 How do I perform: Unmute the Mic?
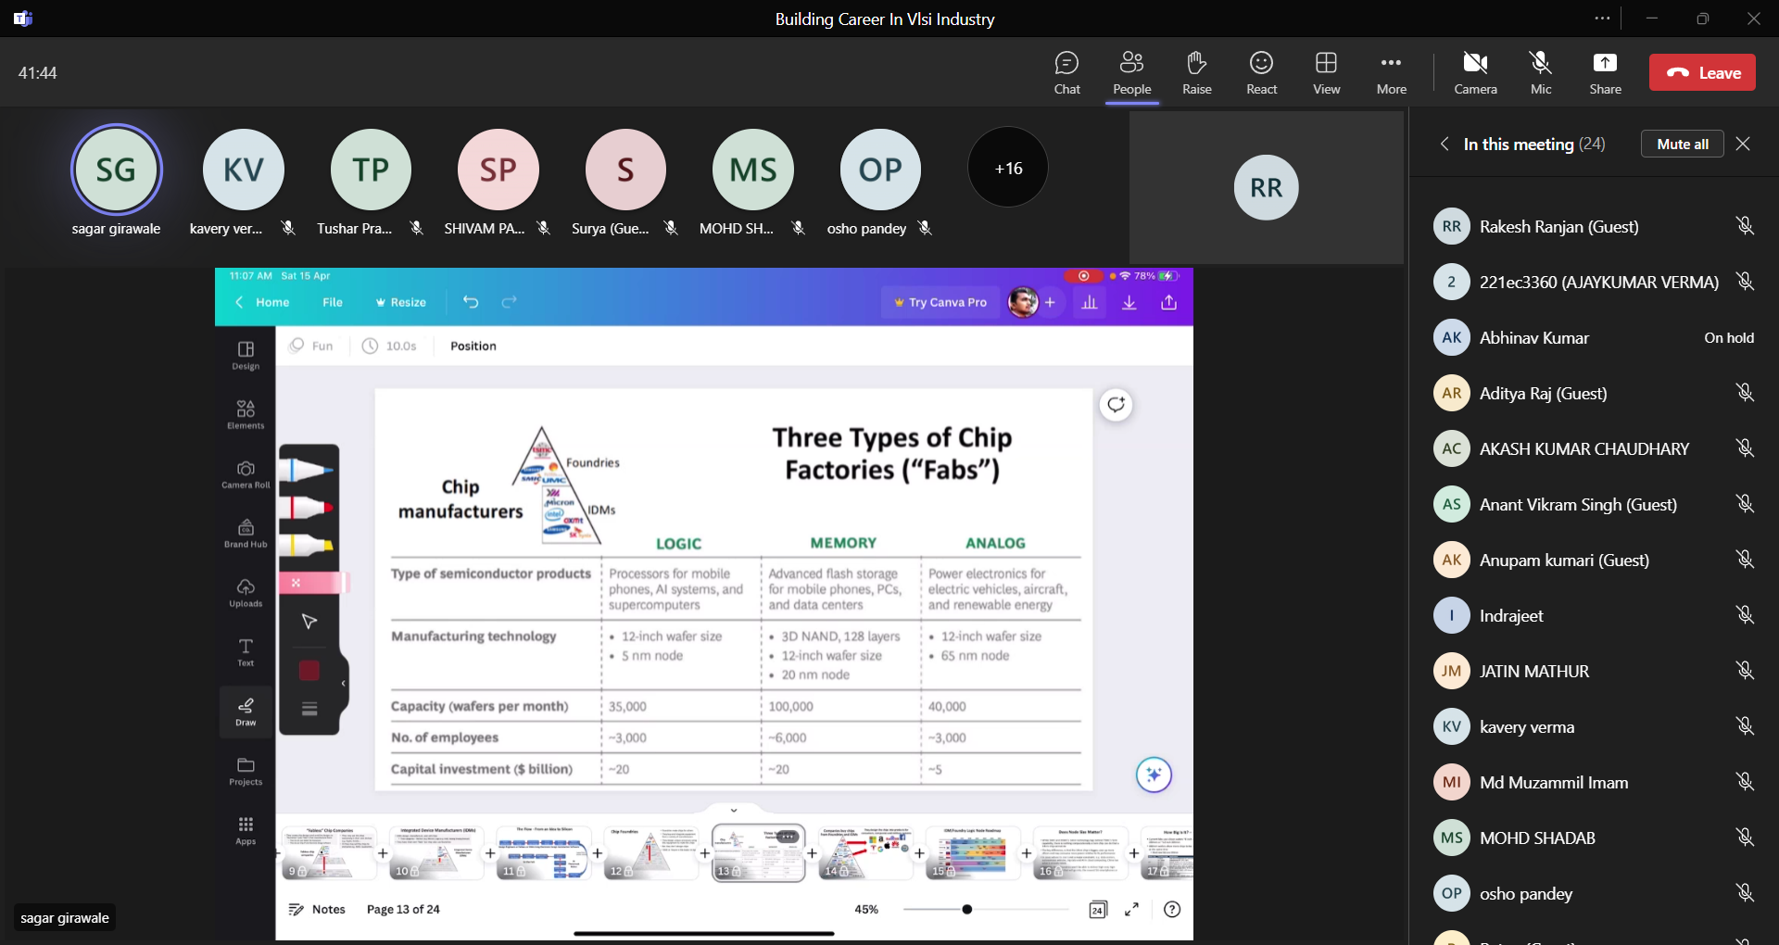pyautogui.click(x=1541, y=73)
